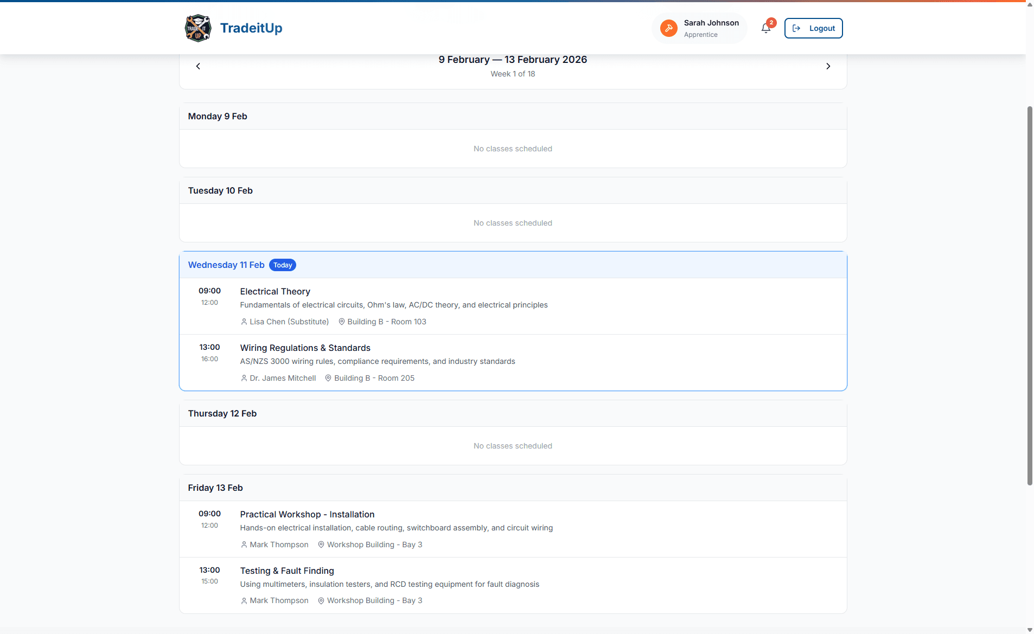Screen dimensions: 1034x634
Task: Open the TradeitUp logo
Action: point(198,28)
